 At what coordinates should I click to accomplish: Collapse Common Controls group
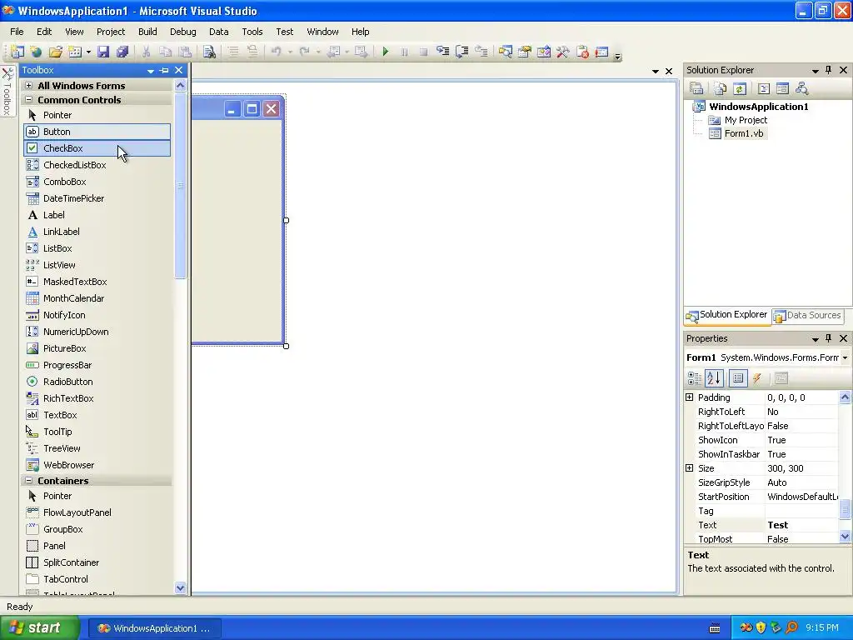[x=29, y=100]
